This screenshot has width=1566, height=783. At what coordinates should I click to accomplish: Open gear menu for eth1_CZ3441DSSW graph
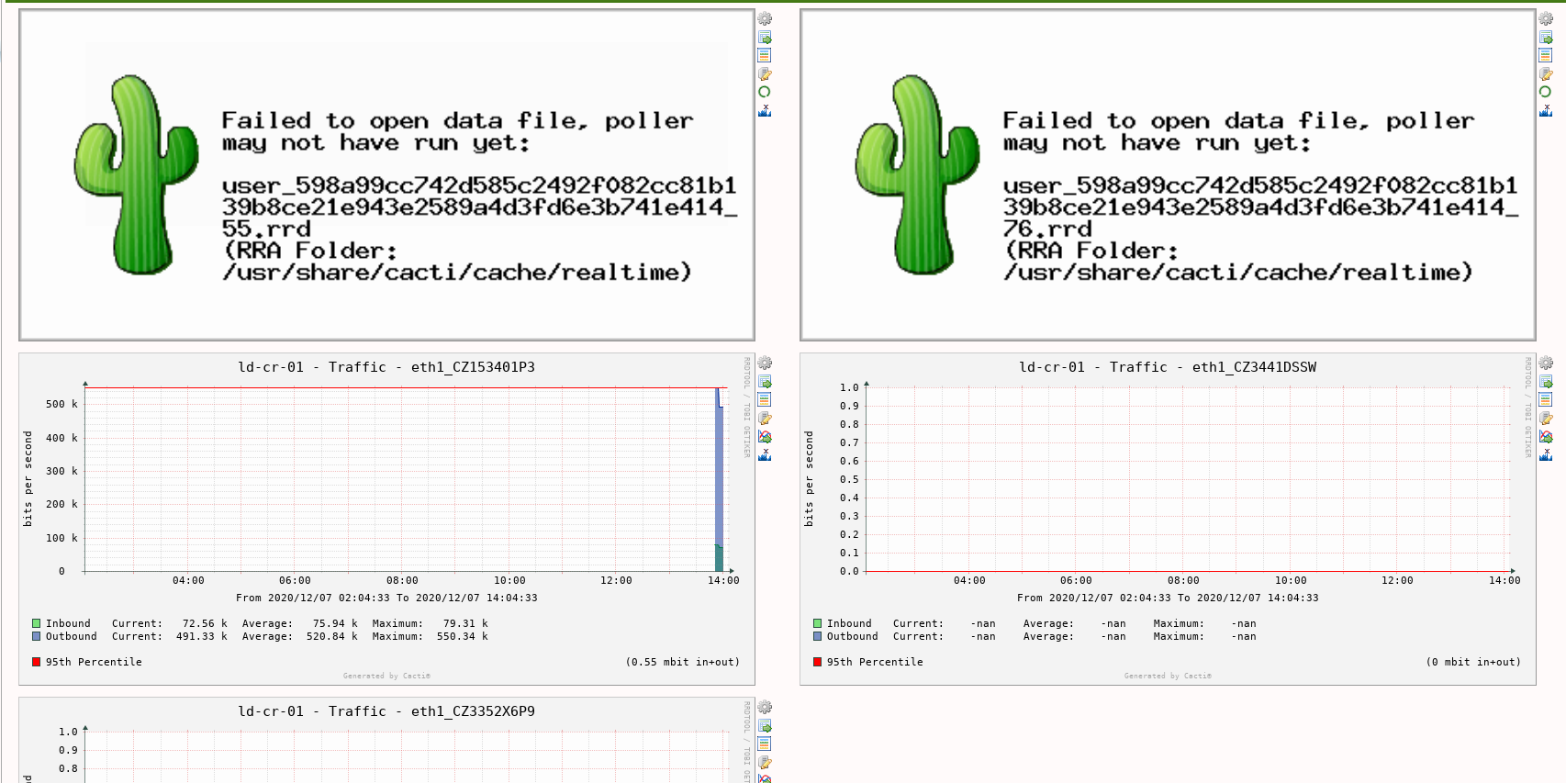click(1546, 363)
